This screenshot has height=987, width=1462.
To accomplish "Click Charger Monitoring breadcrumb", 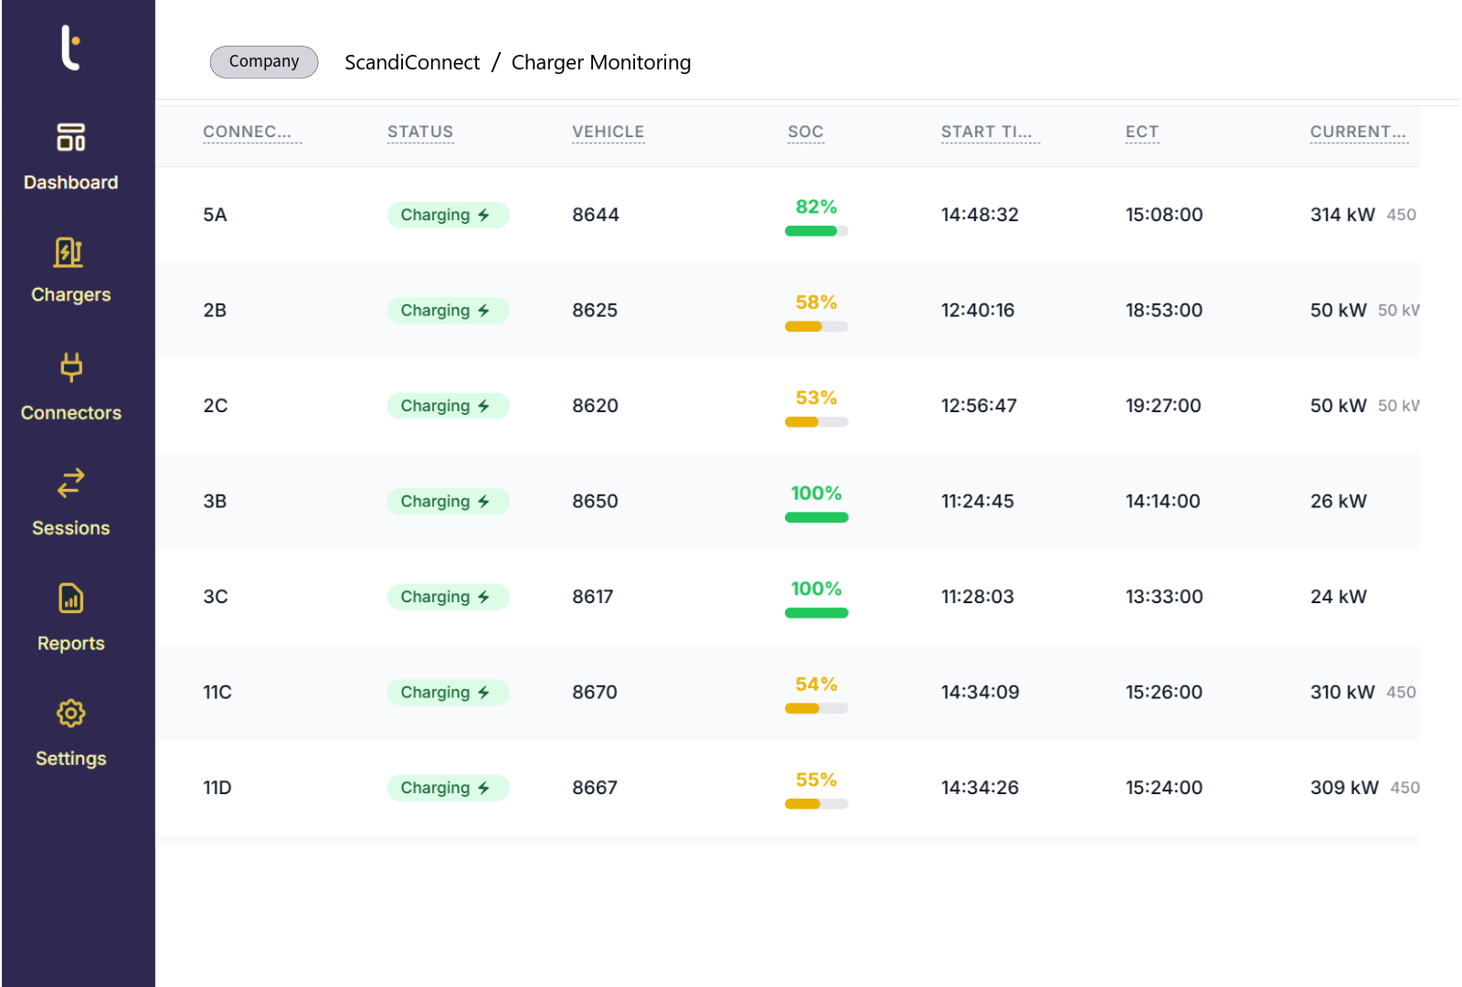I will coord(600,63).
